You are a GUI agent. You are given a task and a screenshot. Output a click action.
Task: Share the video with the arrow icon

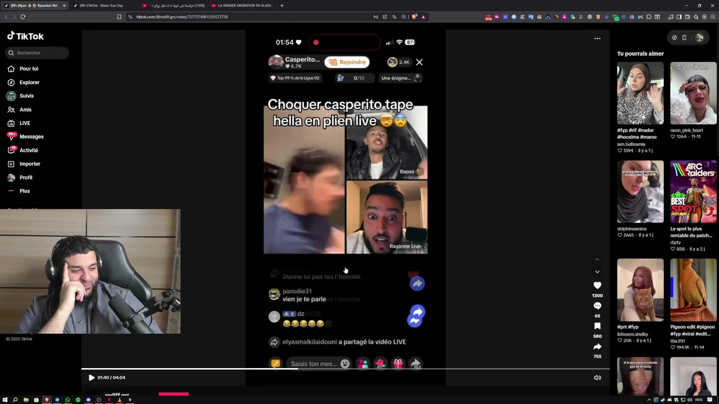(597, 347)
